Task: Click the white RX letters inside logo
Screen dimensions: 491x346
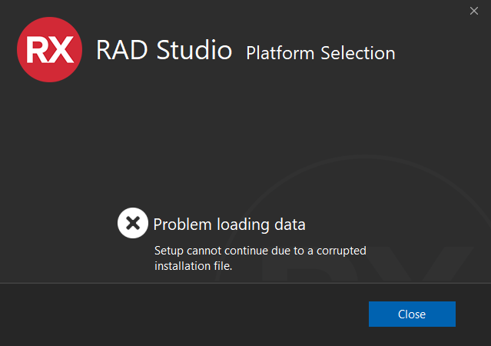Action: coord(50,49)
